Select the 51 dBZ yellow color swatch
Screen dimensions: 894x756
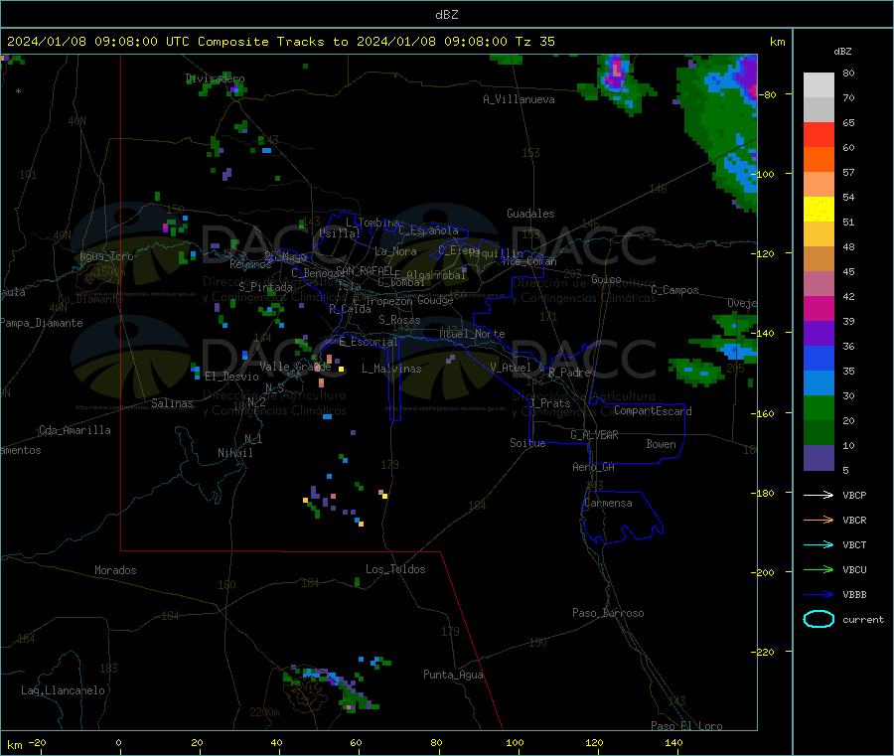tap(819, 210)
